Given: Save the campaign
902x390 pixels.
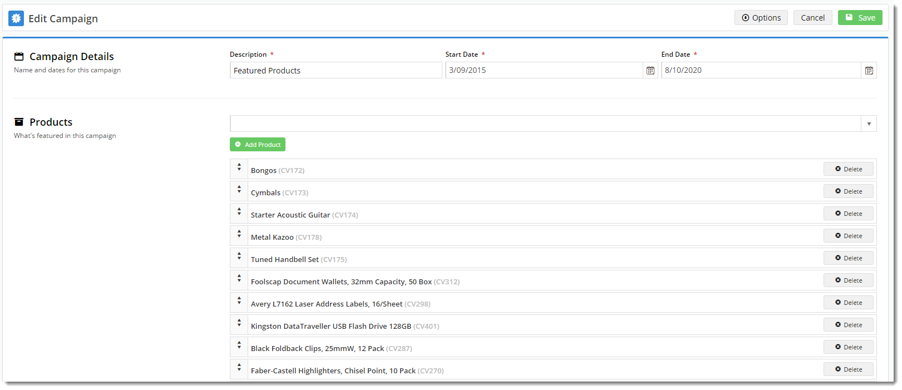Looking at the screenshot, I should click(x=860, y=18).
